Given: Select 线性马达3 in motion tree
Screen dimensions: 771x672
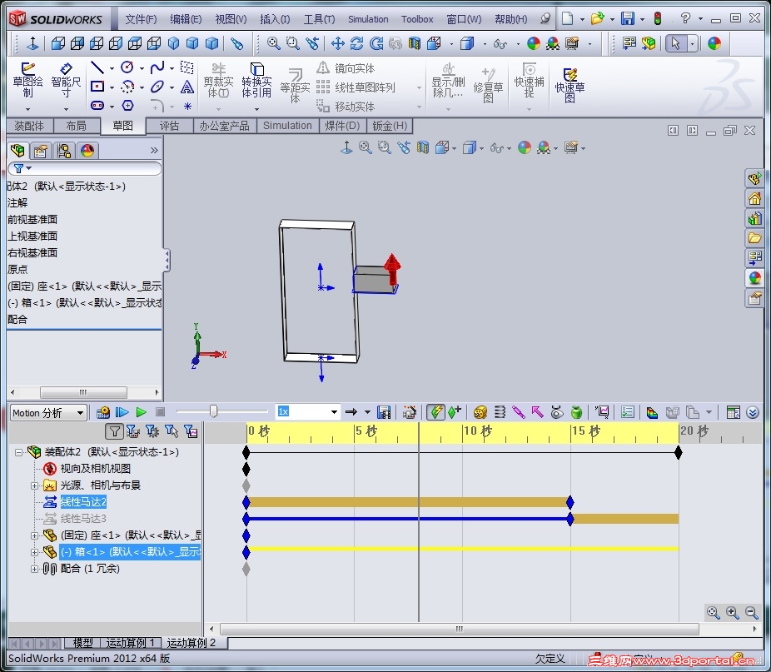Looking at the screenshot, I should coord(83,519).
